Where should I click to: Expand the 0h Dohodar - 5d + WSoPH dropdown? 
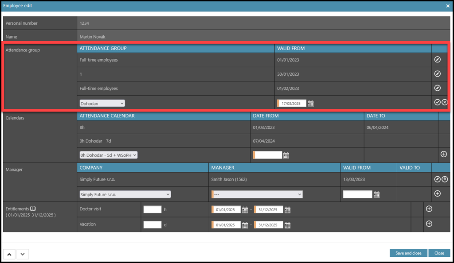point(109,155)
